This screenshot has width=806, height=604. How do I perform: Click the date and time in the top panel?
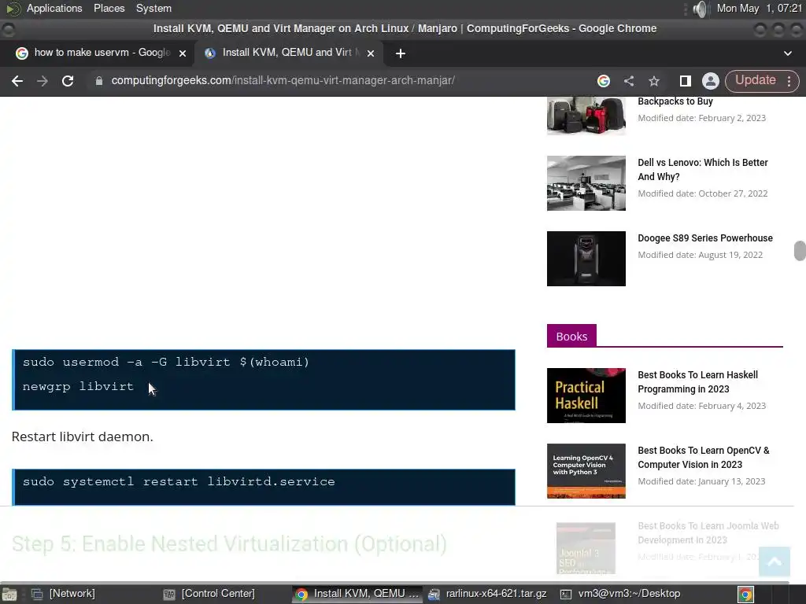(759, 8)
